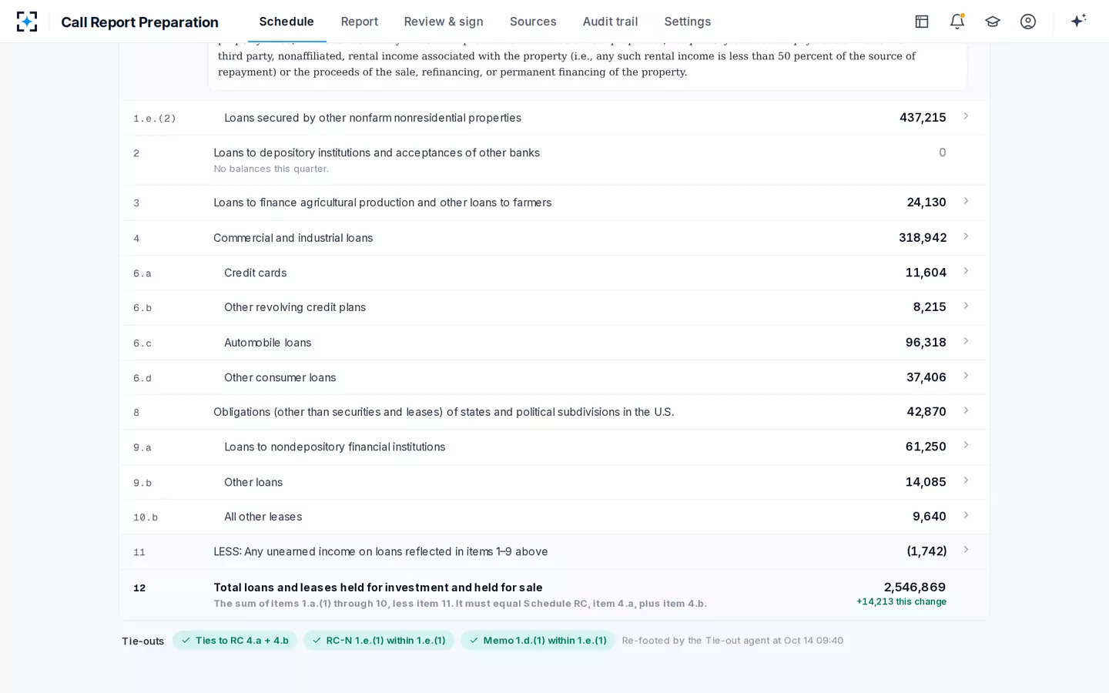Click the Loans to depository institutions row label
The width and height of the screenshot is (1109, 693).
pos(377,152)
